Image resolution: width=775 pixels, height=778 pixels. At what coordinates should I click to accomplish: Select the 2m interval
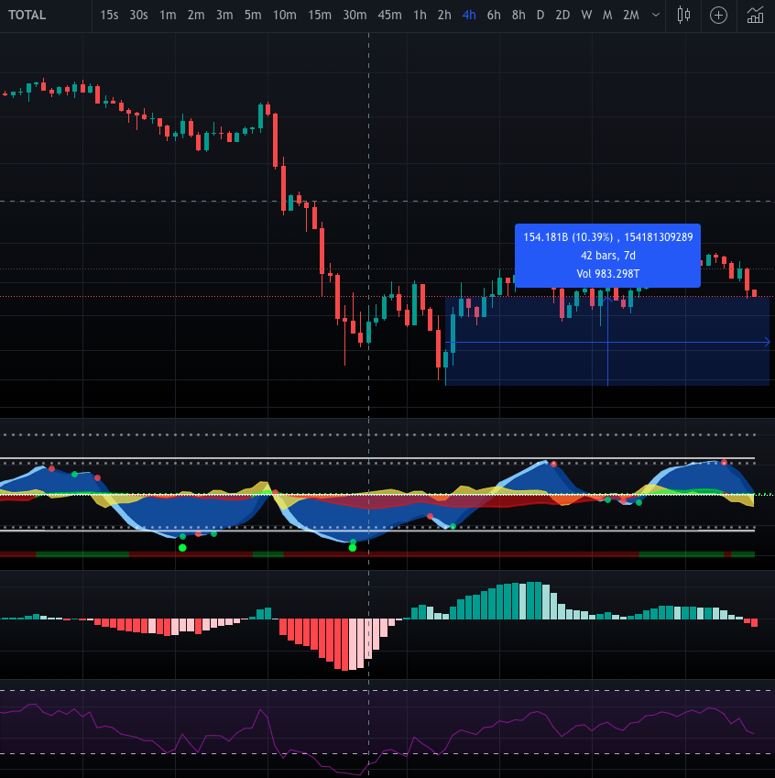pos(196,15)
